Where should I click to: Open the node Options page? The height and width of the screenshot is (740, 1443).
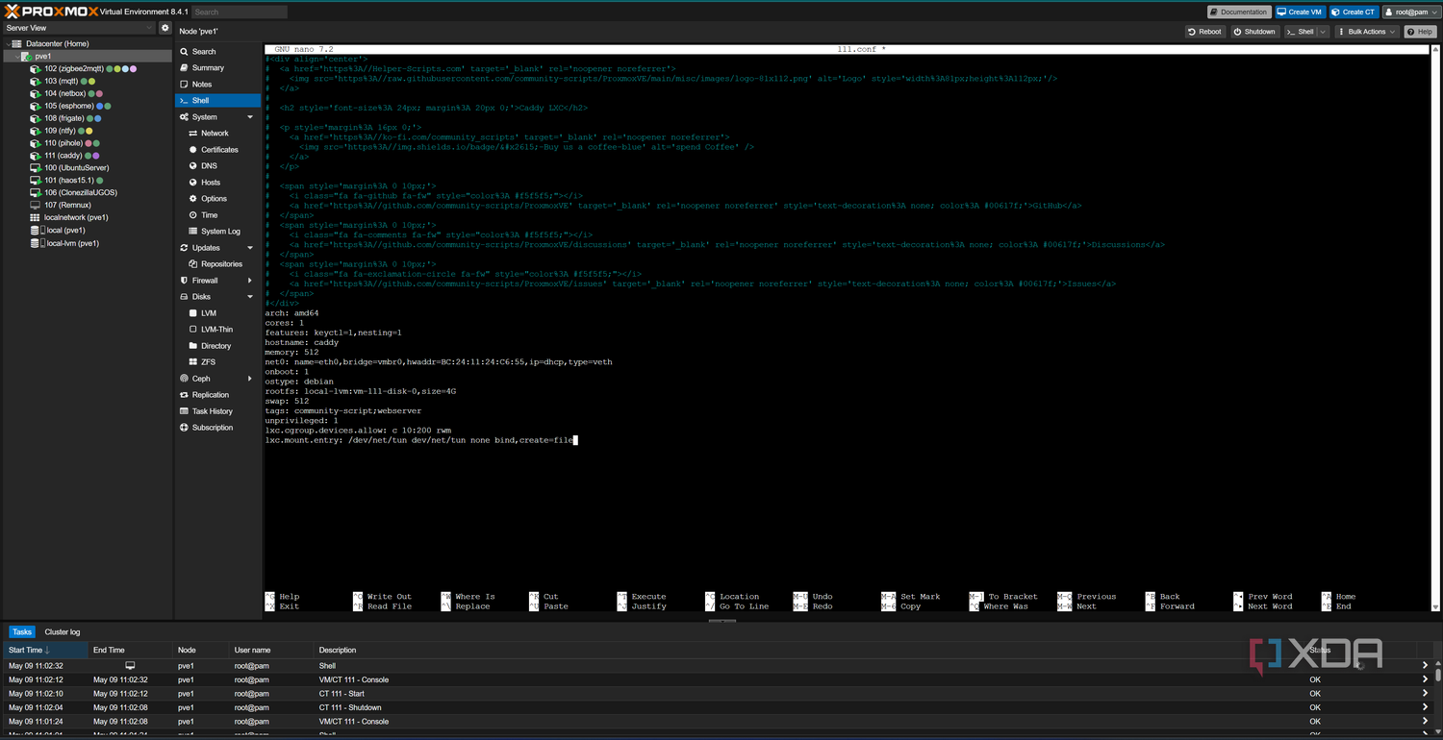[217, 199]
